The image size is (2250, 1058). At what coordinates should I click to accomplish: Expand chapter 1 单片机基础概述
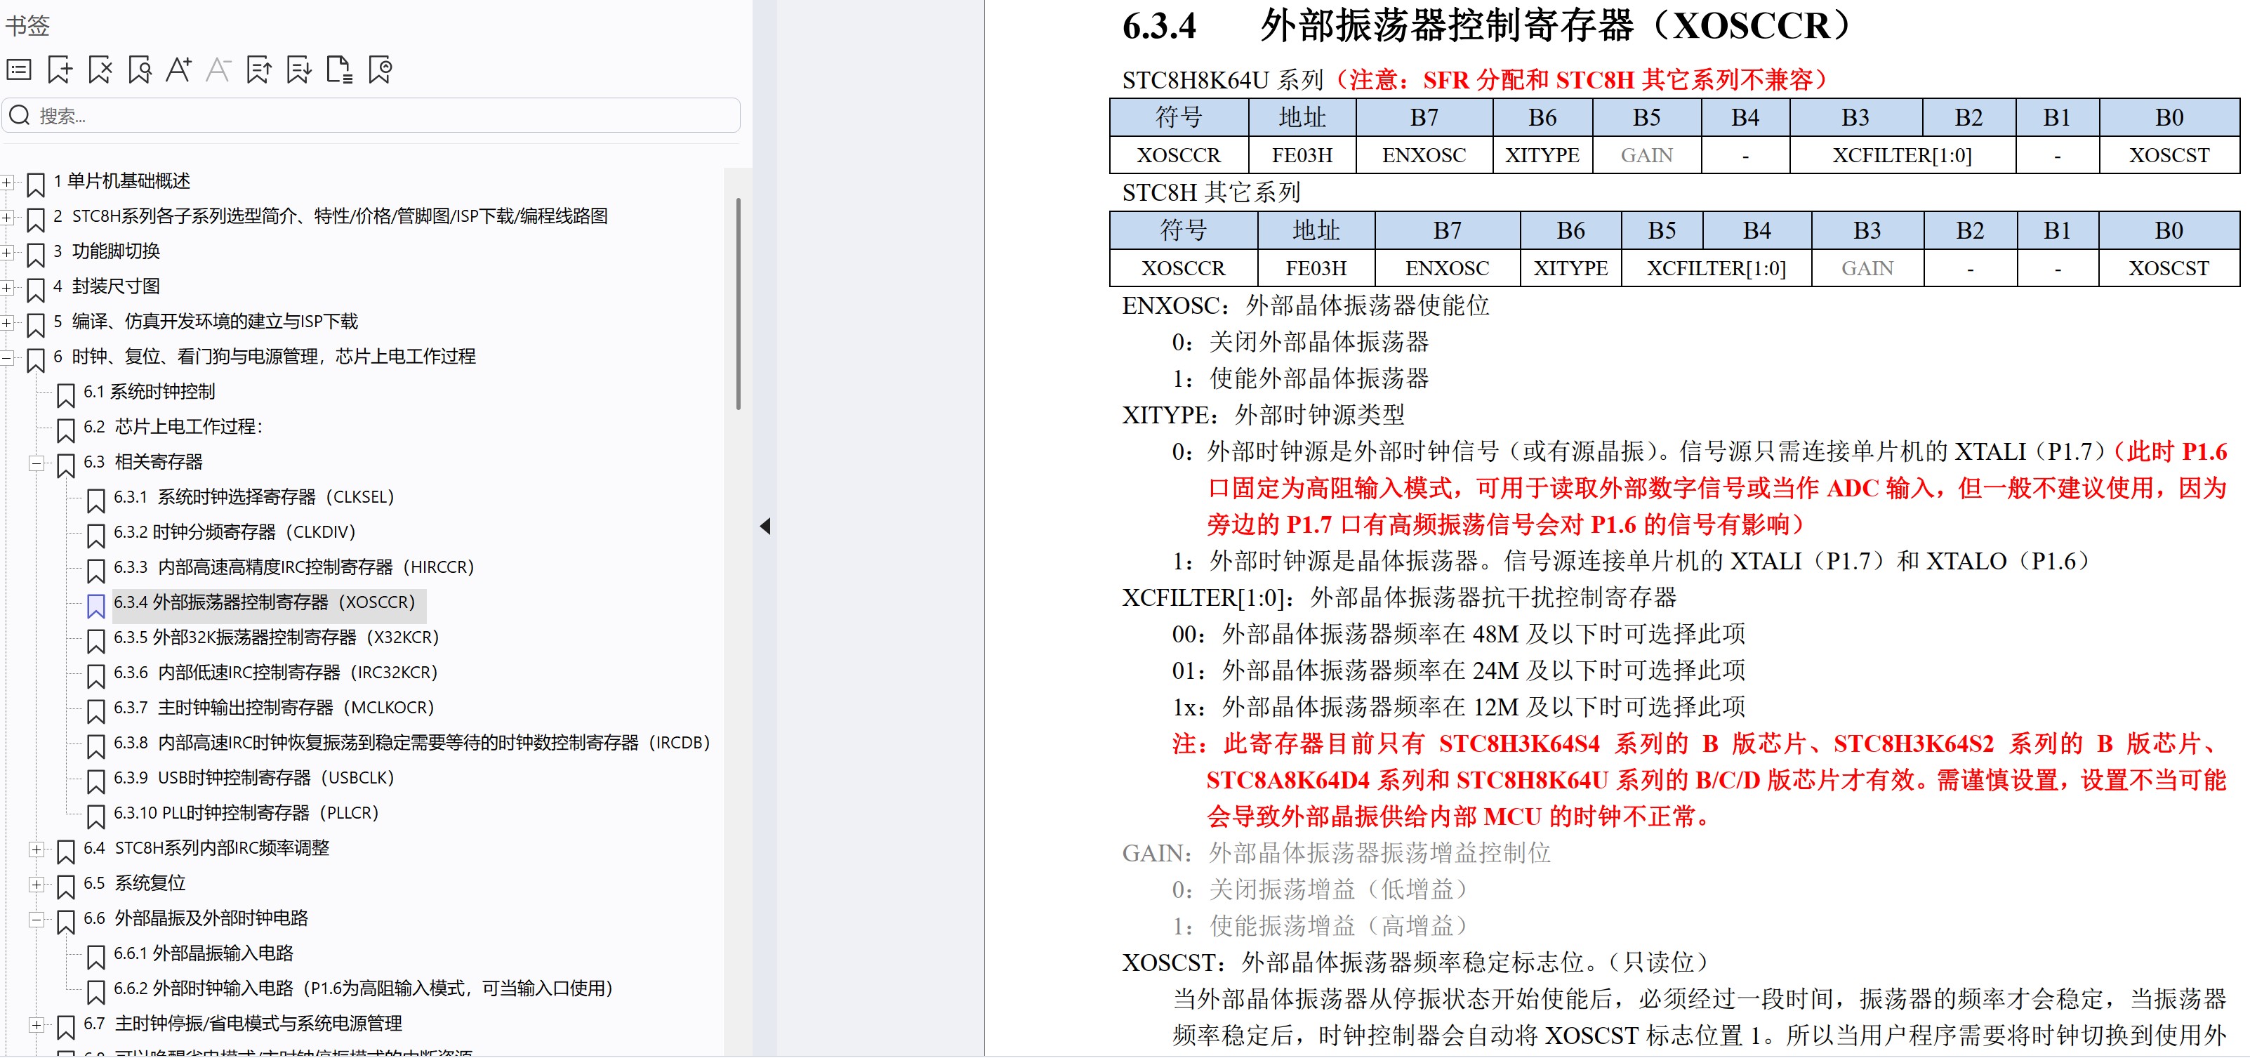[7, 183]
